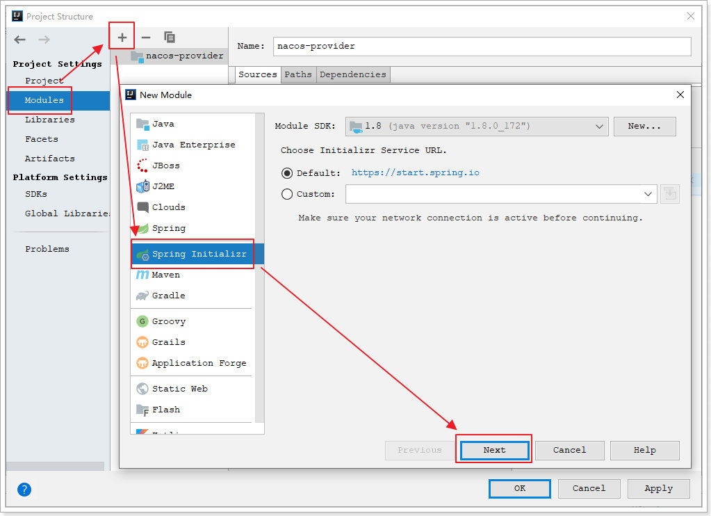Open the Module SDK dropdown

click(x=477, y=126)
